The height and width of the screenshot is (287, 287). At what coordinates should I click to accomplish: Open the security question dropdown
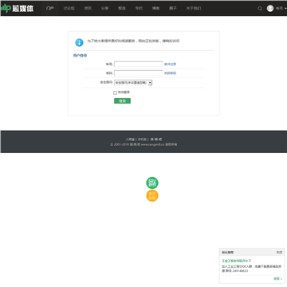pyautogui.click(x=133, y=83)
